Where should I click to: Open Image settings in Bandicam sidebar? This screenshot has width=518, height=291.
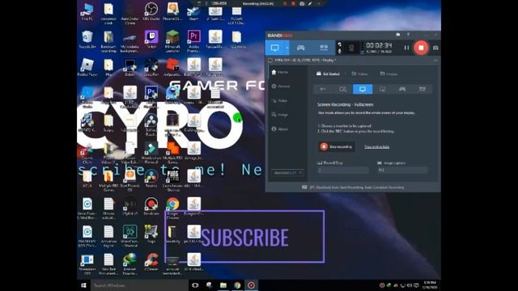click(280, 115)
